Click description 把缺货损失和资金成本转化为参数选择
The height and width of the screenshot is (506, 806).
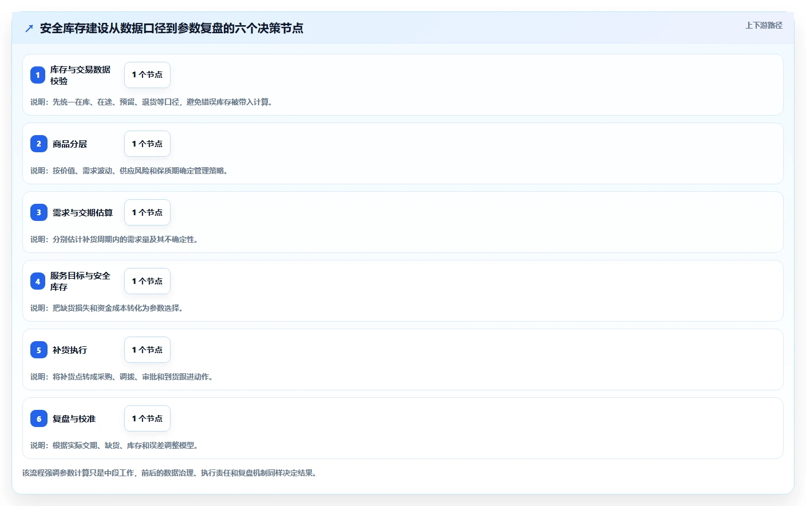[x=107, y=308]
